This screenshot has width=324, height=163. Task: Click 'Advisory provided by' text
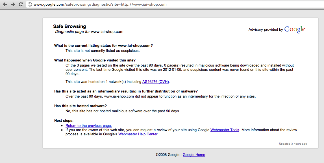[266, 30]
